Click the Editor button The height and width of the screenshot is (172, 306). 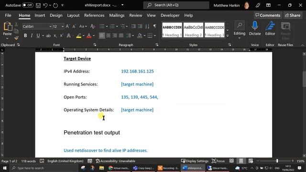tap(270, 29)
